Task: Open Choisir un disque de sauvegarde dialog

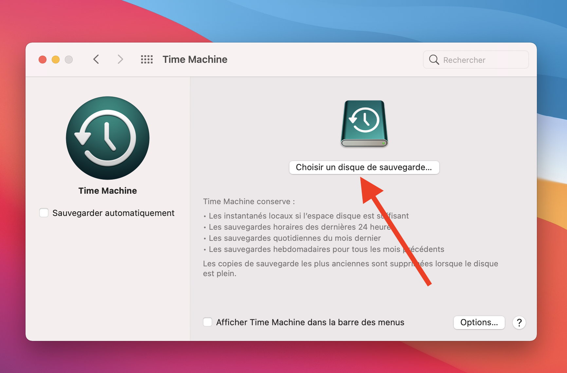Action: [364, 168]
